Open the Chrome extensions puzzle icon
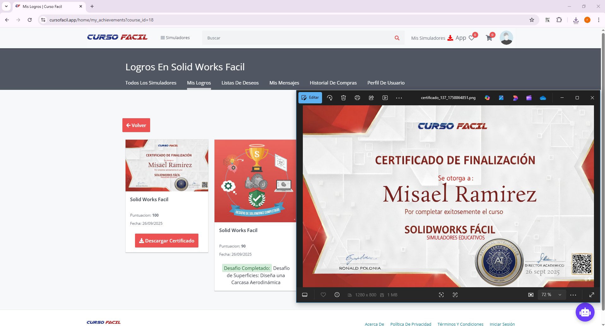The image size is (605, 326). 559,20
